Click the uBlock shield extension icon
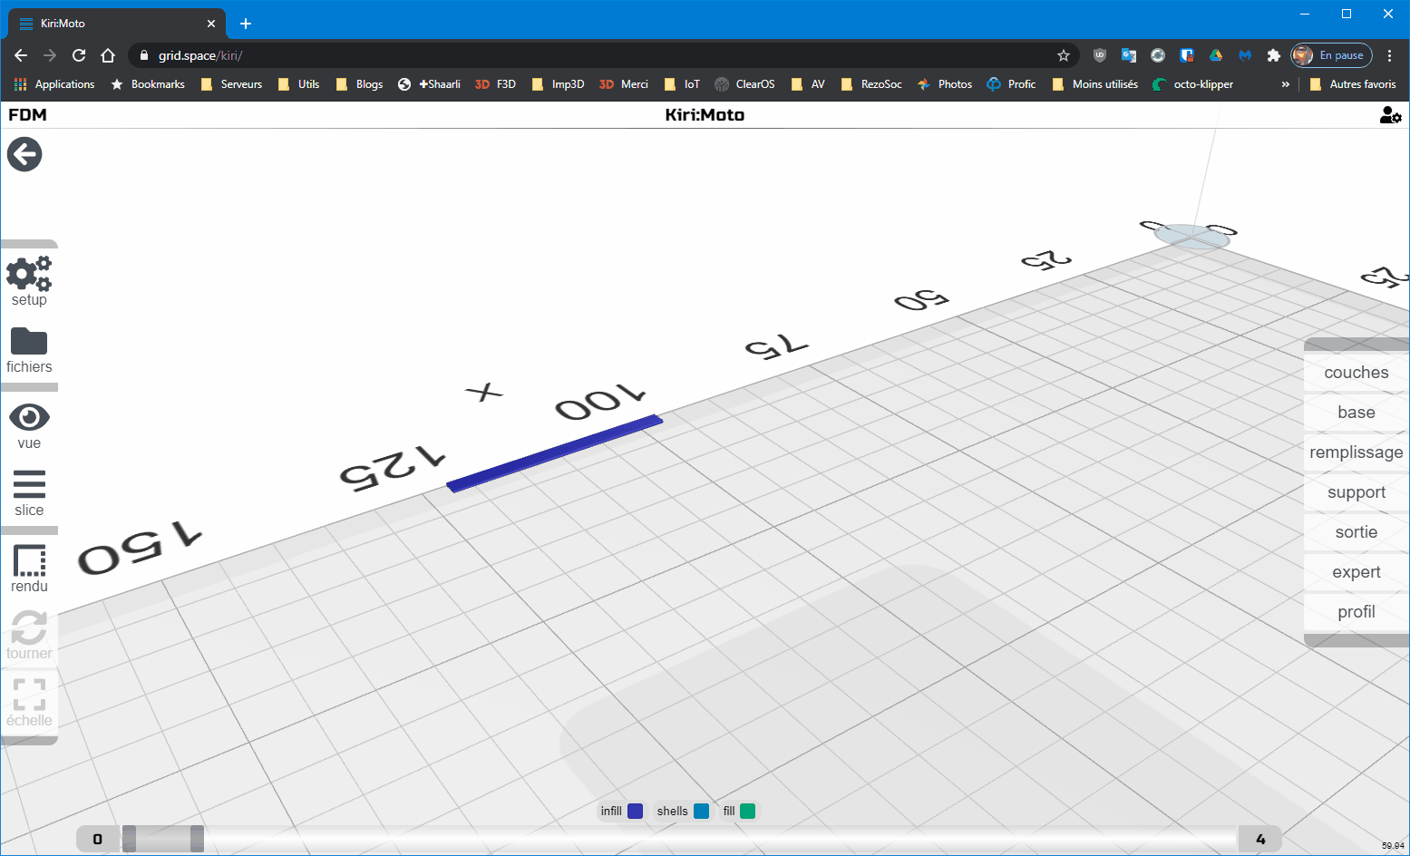The width and height of the screenshot is (1410, 856). tap(1100, 55)
